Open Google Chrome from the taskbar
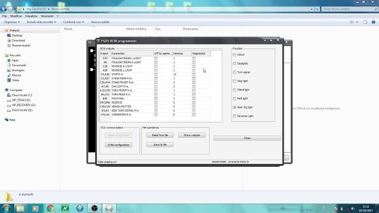 point(50,208)
